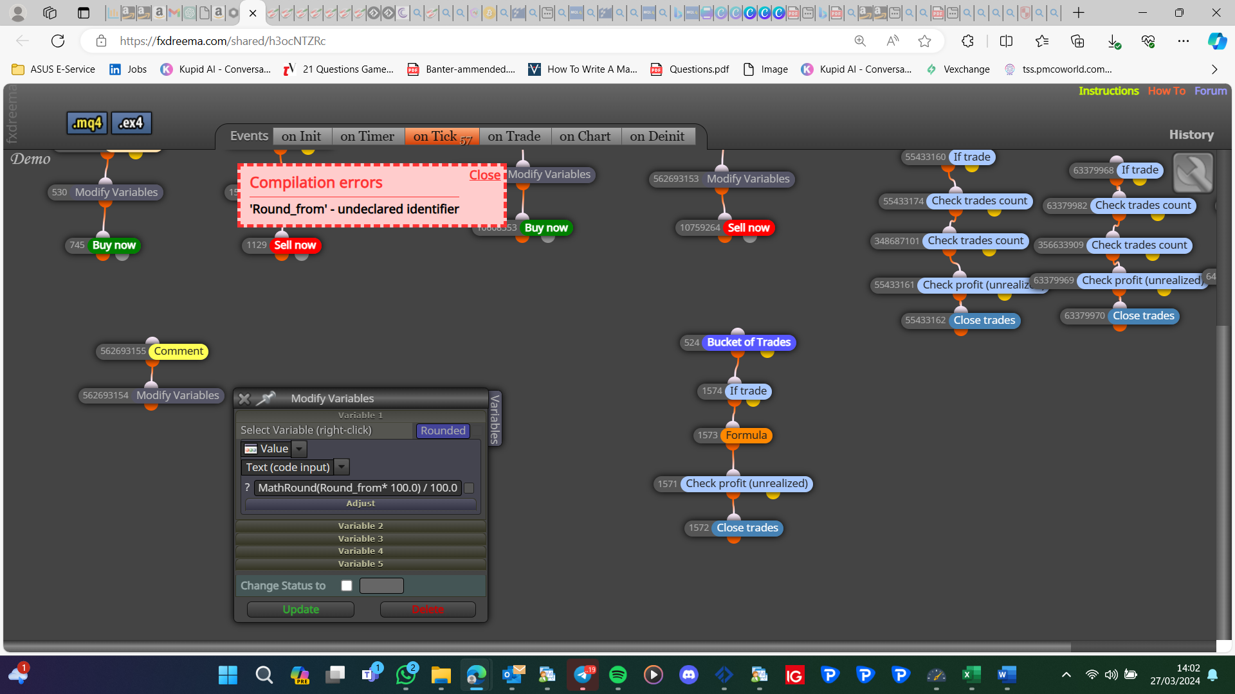1235x694 pixels.
Task: Open the Favorites list
Action: pyautogui.click(x=1042, y=41)
